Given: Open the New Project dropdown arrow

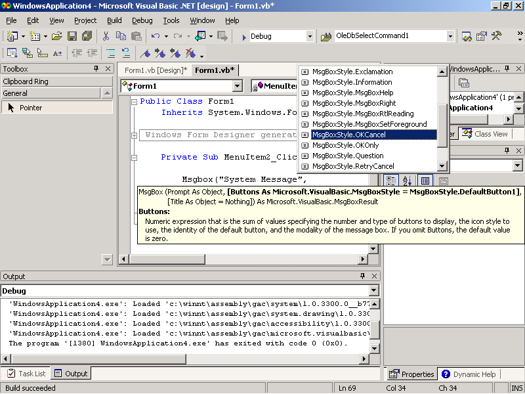Looking at the screenshot, I should pos(23,36).
